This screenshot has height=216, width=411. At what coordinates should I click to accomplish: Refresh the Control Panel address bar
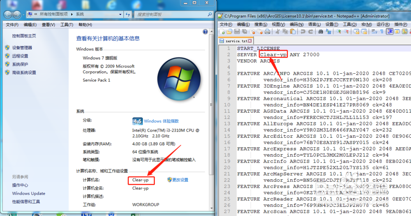(128, 14)
